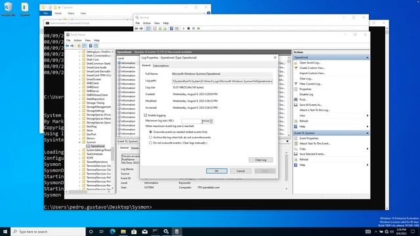The width and height of the screenshot is (420, 236).
Task: Click Filter Current Log funnel icon
Action: point(296,84)
